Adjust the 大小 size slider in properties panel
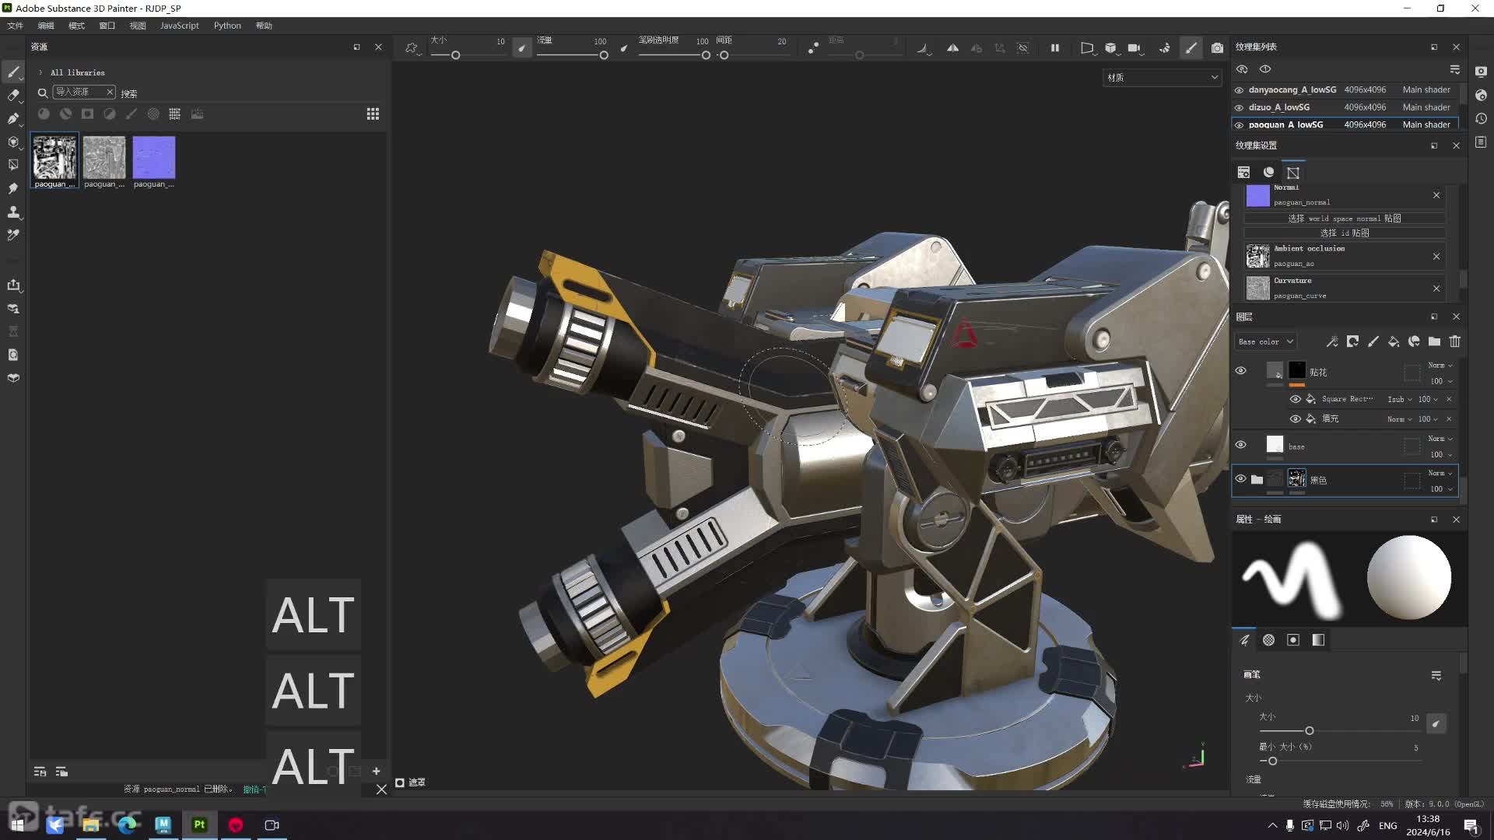Screen dimensions: 1494x840 [1340, 731]
